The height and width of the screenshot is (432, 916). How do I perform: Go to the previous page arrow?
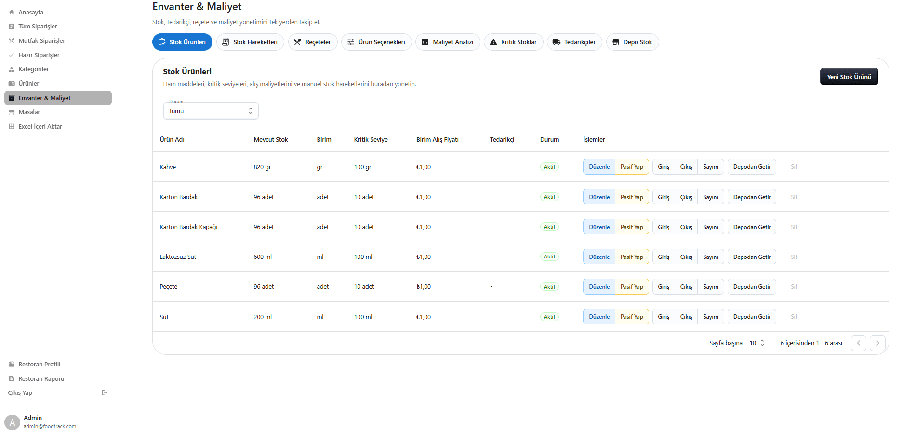pos(859,343)
